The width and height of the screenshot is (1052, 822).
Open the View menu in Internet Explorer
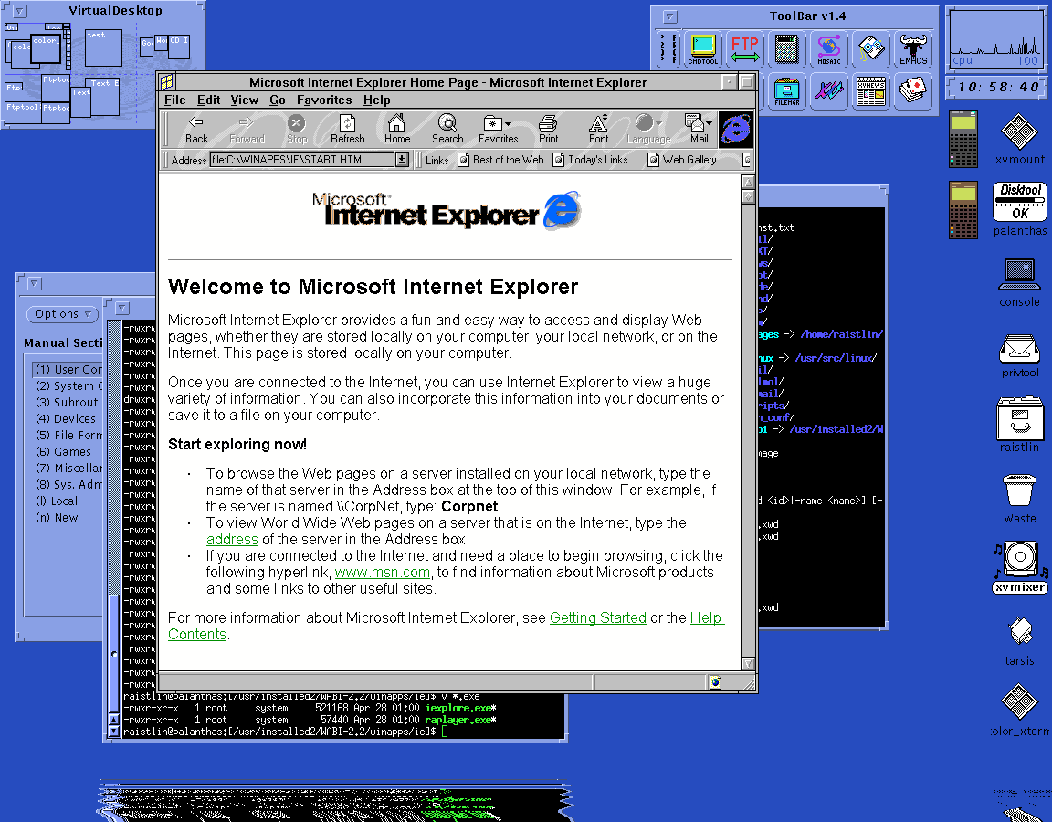coord(244,100)
